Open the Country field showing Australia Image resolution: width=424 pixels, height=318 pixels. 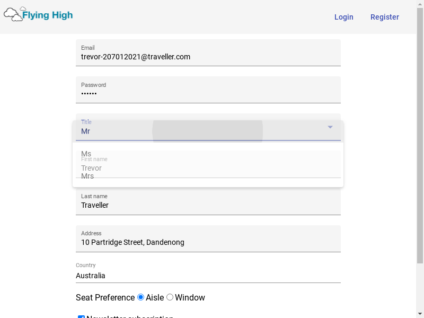click(208, 276)
